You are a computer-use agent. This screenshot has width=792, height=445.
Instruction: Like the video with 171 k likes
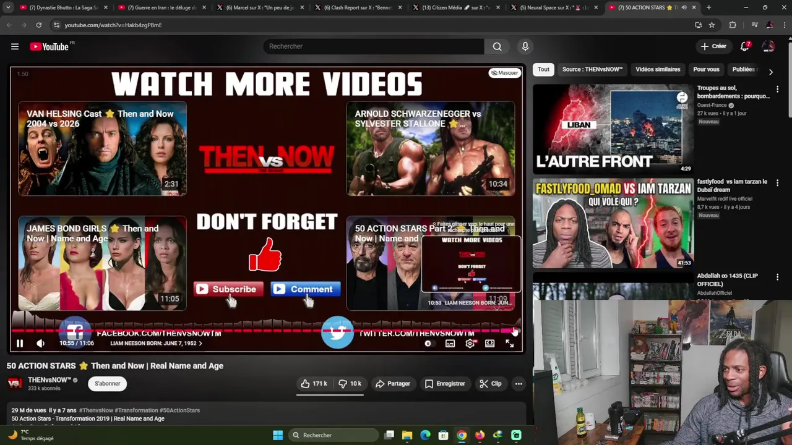[x=314, y=384]
